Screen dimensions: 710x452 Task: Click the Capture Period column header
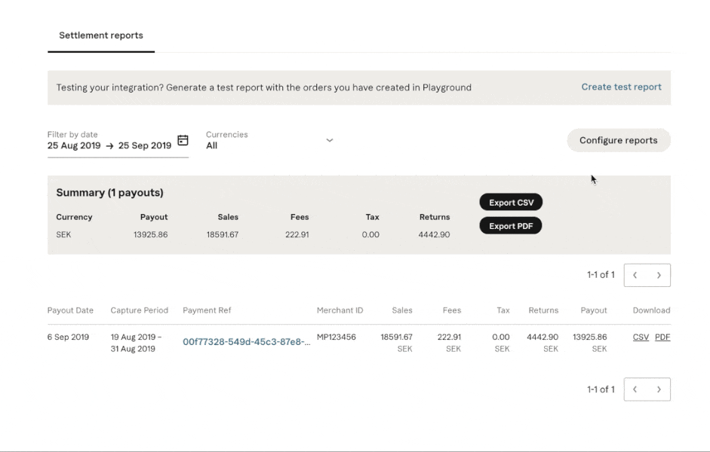139,310
